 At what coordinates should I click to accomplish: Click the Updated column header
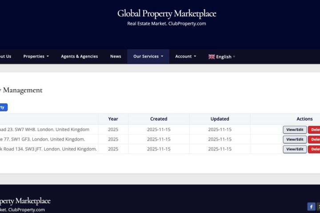tap(220, 119)
